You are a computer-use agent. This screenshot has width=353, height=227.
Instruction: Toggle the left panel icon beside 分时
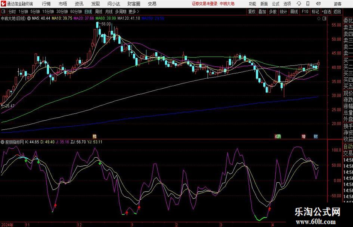point(3,12)
